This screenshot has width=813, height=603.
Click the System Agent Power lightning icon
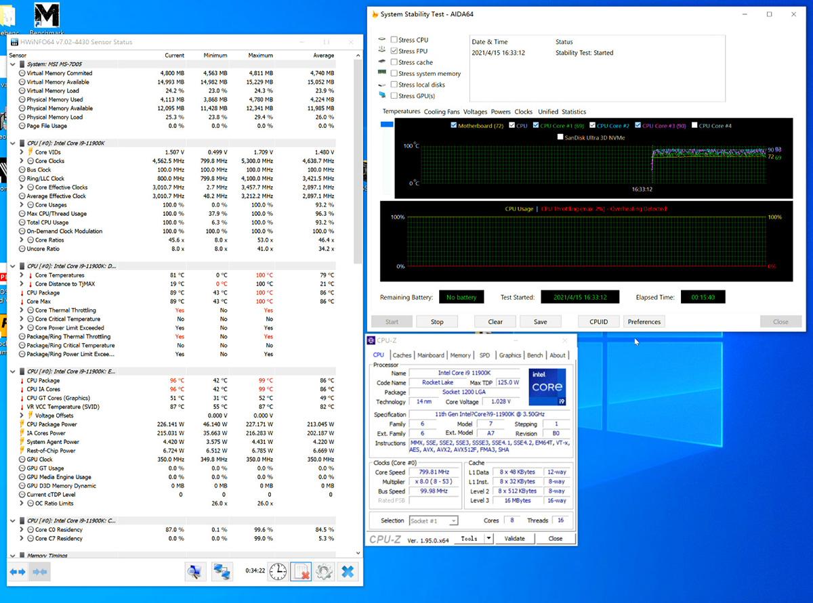click(22, 442)
